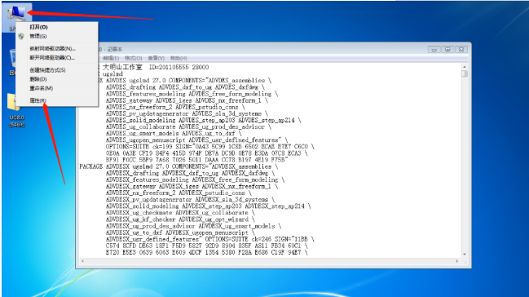
Task: Click the line starting 'ADVDES_solid_modeling'
Action: pos(204,120)
